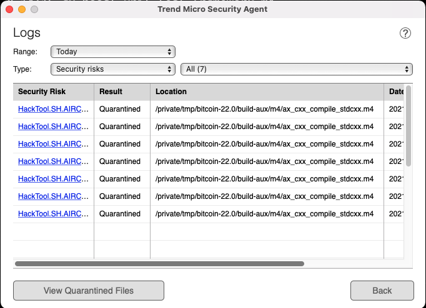Click the Date column header

coord(394,92)
